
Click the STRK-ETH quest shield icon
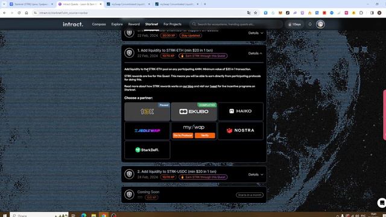click(129, 53)
